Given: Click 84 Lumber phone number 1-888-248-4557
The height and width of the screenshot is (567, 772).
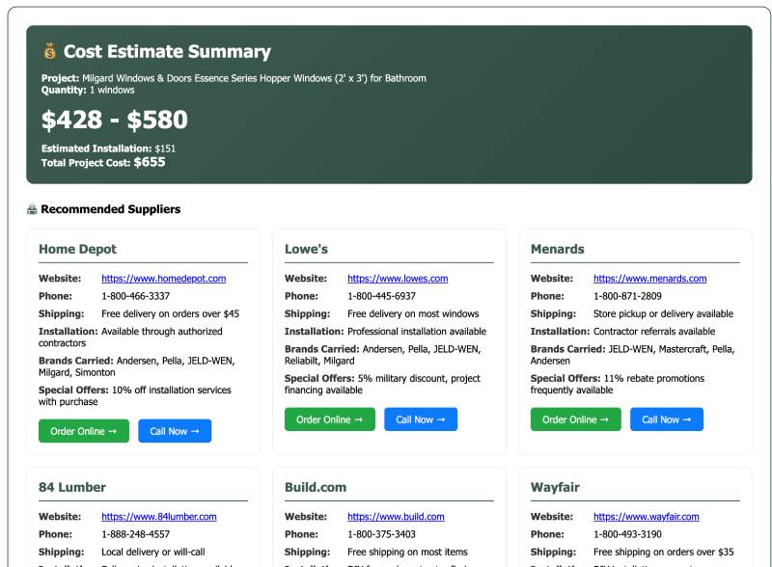Looking at the screenshot, I should pos(135,534).
